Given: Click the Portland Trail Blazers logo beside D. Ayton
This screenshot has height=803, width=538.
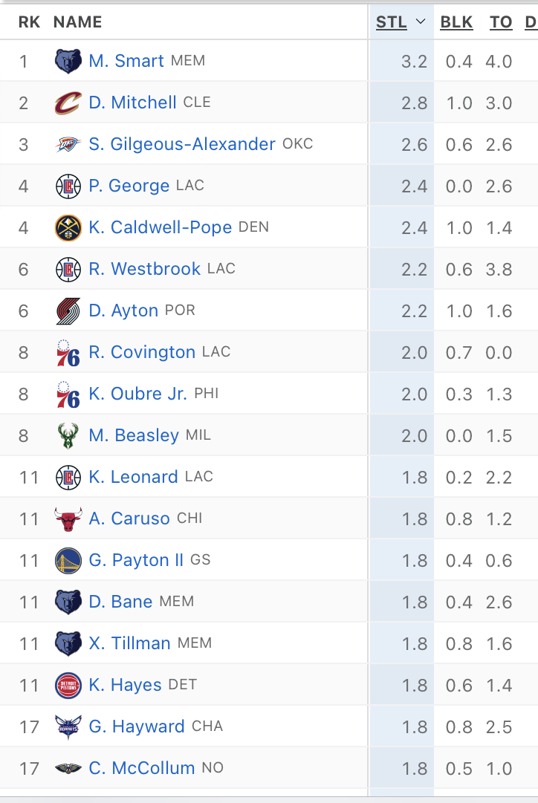Looking at the screenshot, I should pos(68,311).
